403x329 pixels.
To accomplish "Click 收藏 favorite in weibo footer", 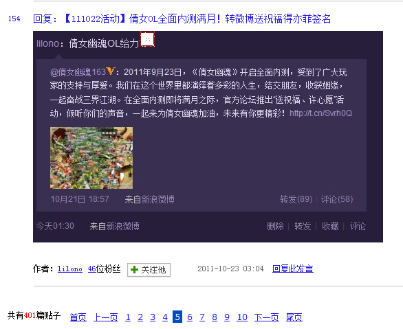I will (330, 226).
